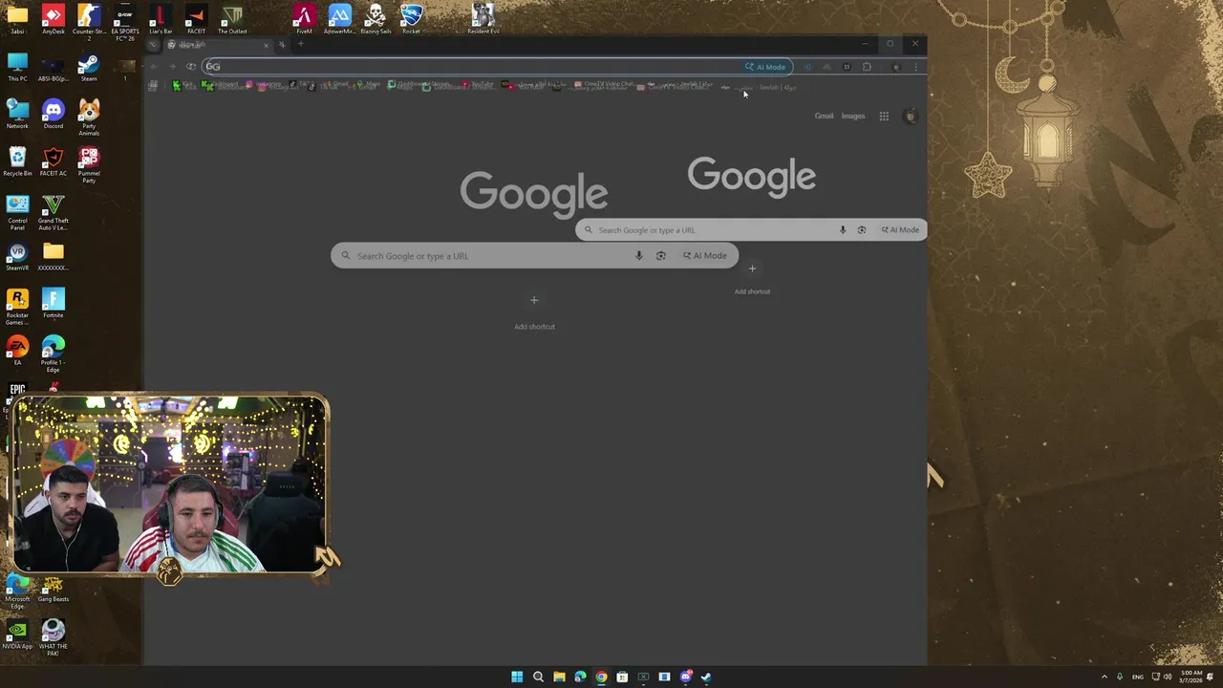The height and width of the screenshot is (688, 1223).
Task: Select the FACEIT AC desktop shortcut
Action: tap(54, 161)
